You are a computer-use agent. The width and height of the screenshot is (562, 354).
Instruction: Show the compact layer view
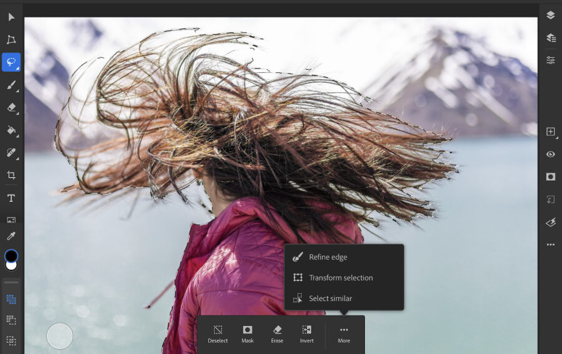(551, 15)
